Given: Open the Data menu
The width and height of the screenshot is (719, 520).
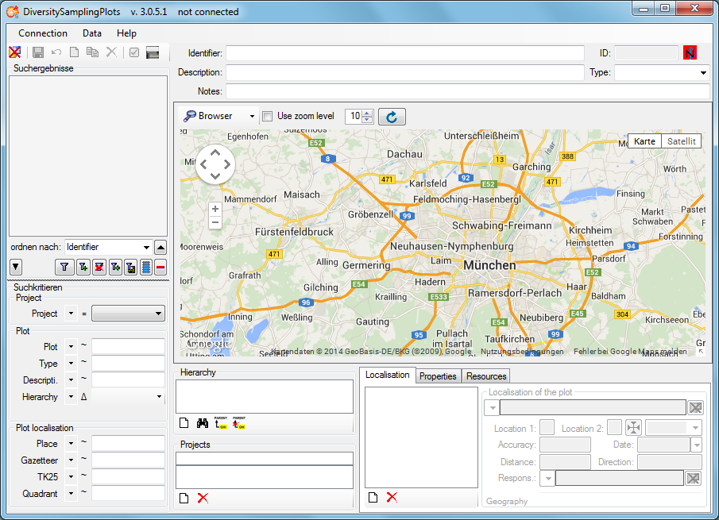Looking at the screenshot, I should click(91, 33).
